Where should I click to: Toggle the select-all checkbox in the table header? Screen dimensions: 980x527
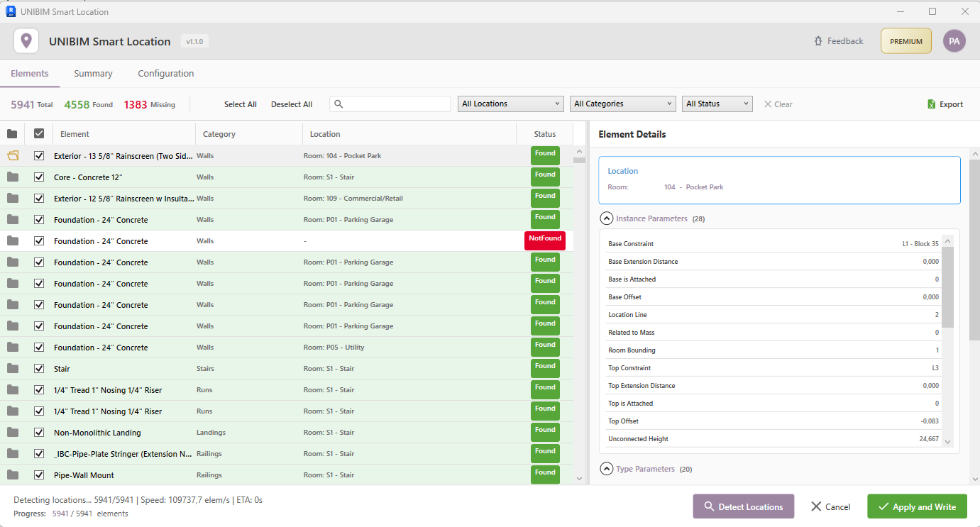point(39,133)
